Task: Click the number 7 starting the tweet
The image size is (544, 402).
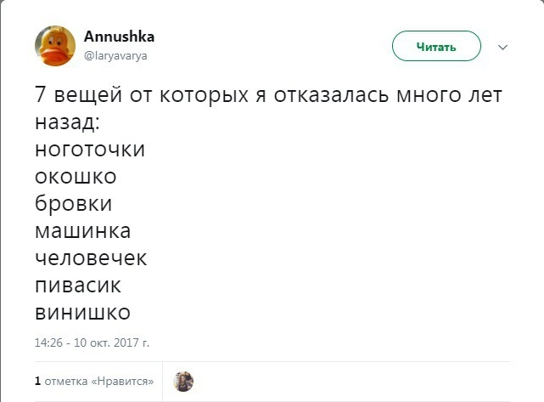Action: pos(41,95)
